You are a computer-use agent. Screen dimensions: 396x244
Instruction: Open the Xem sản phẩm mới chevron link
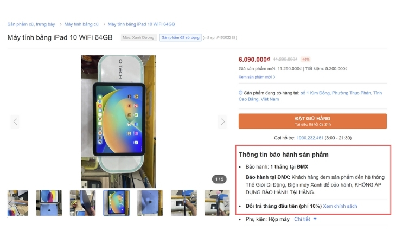(x=257, y=77)
